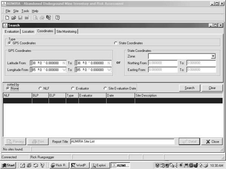Click the Printer toolbar icon
Screen dimensions: 226x169
[42, 18]
